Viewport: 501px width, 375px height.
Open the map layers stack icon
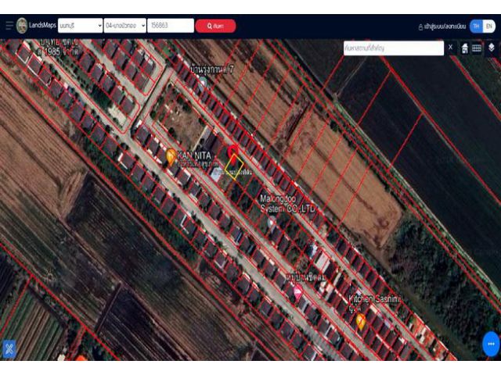pos(491,48)
